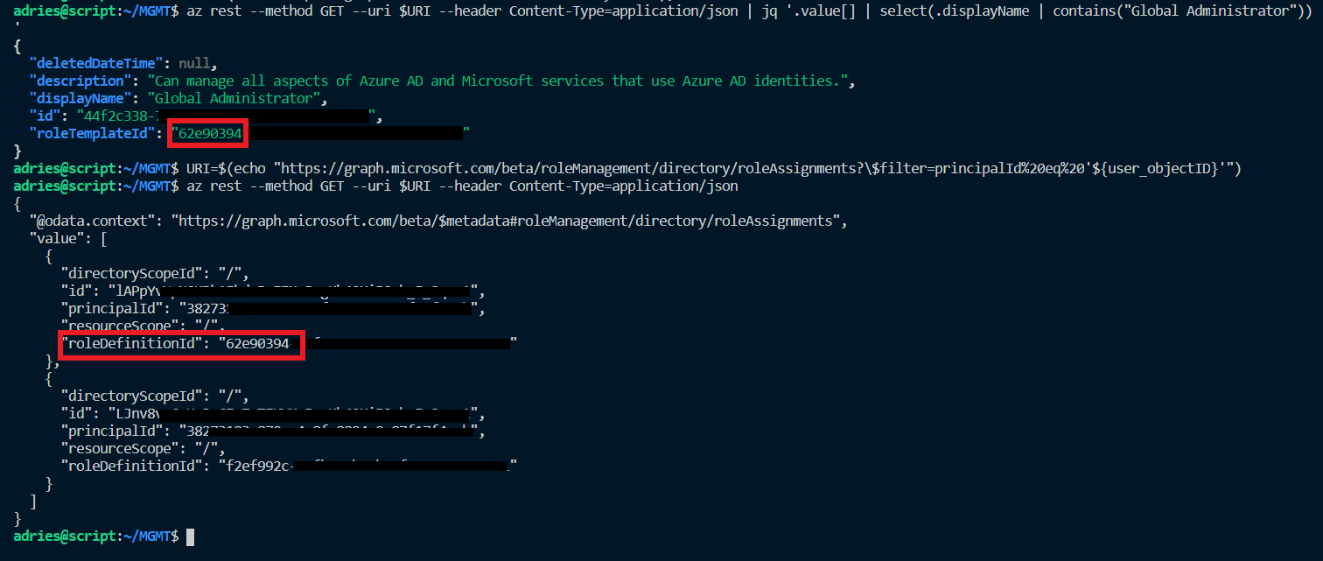Click the highlighted roleTemplateId value 62e90394

click(209, 134)
